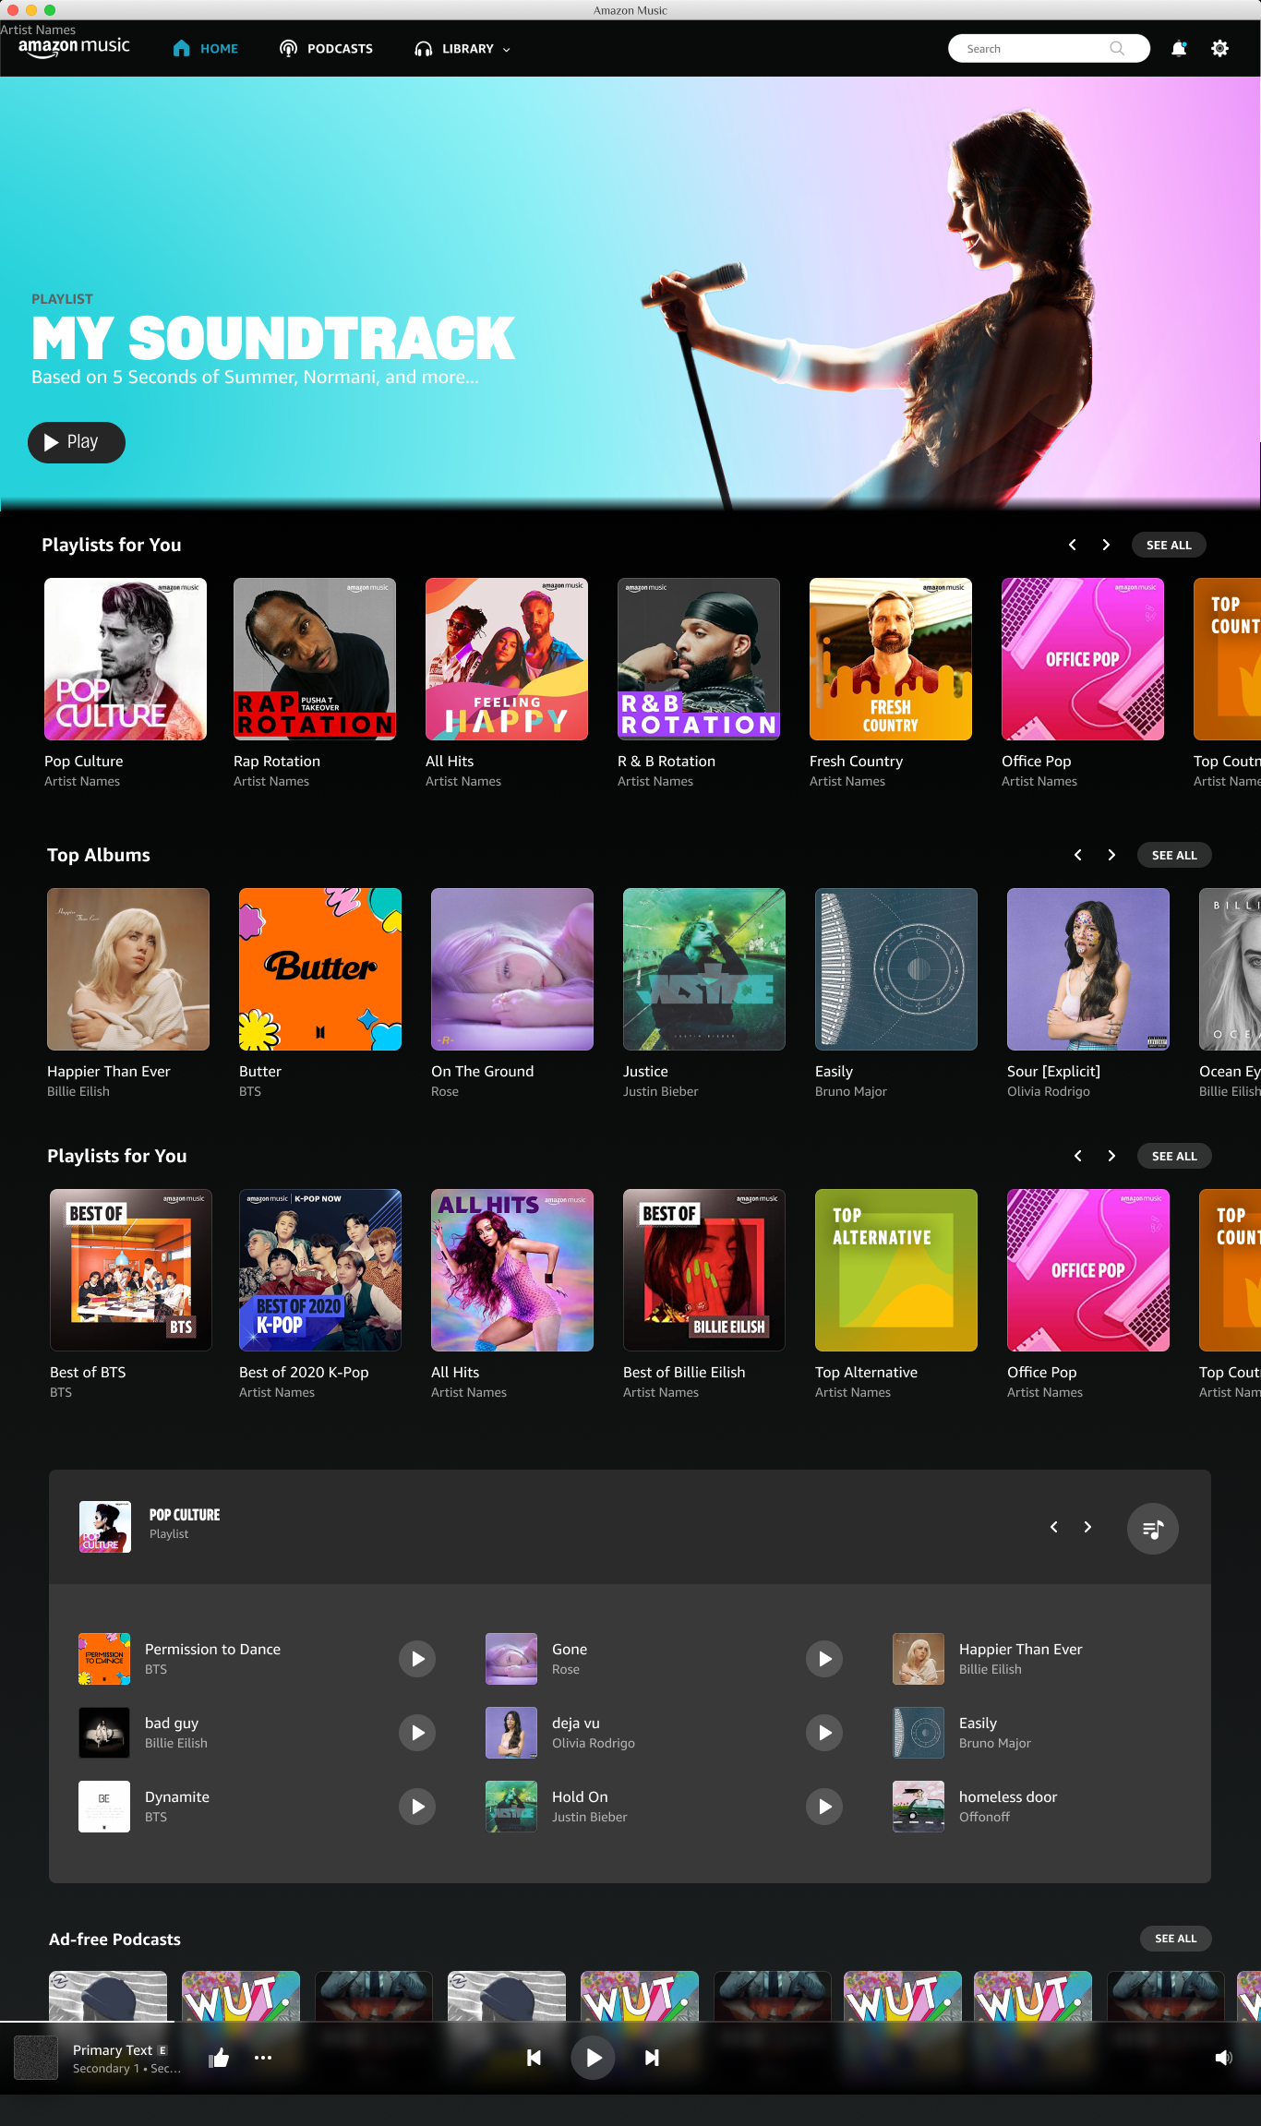Open the more options ellipsis in player bar
The image size is (1261, 2126).
click(x=263, y=2058)
